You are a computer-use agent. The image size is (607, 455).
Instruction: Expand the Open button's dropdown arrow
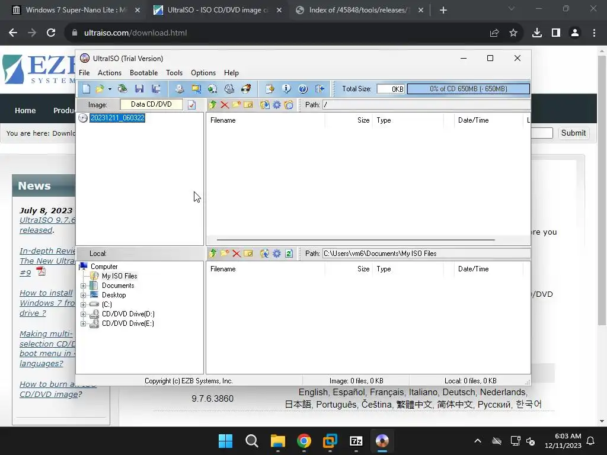(110, 89)
